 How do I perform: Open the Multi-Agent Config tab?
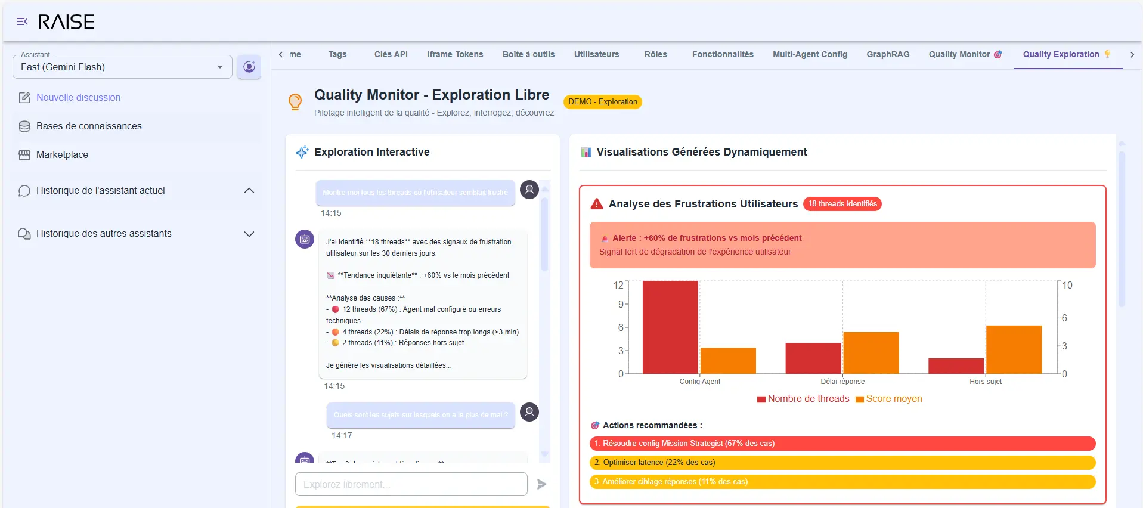810,54
